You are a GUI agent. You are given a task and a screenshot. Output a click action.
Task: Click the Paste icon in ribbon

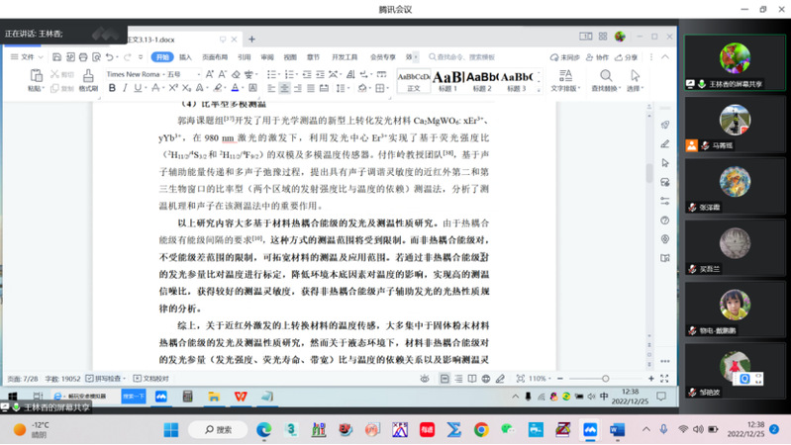pos(35,79)
